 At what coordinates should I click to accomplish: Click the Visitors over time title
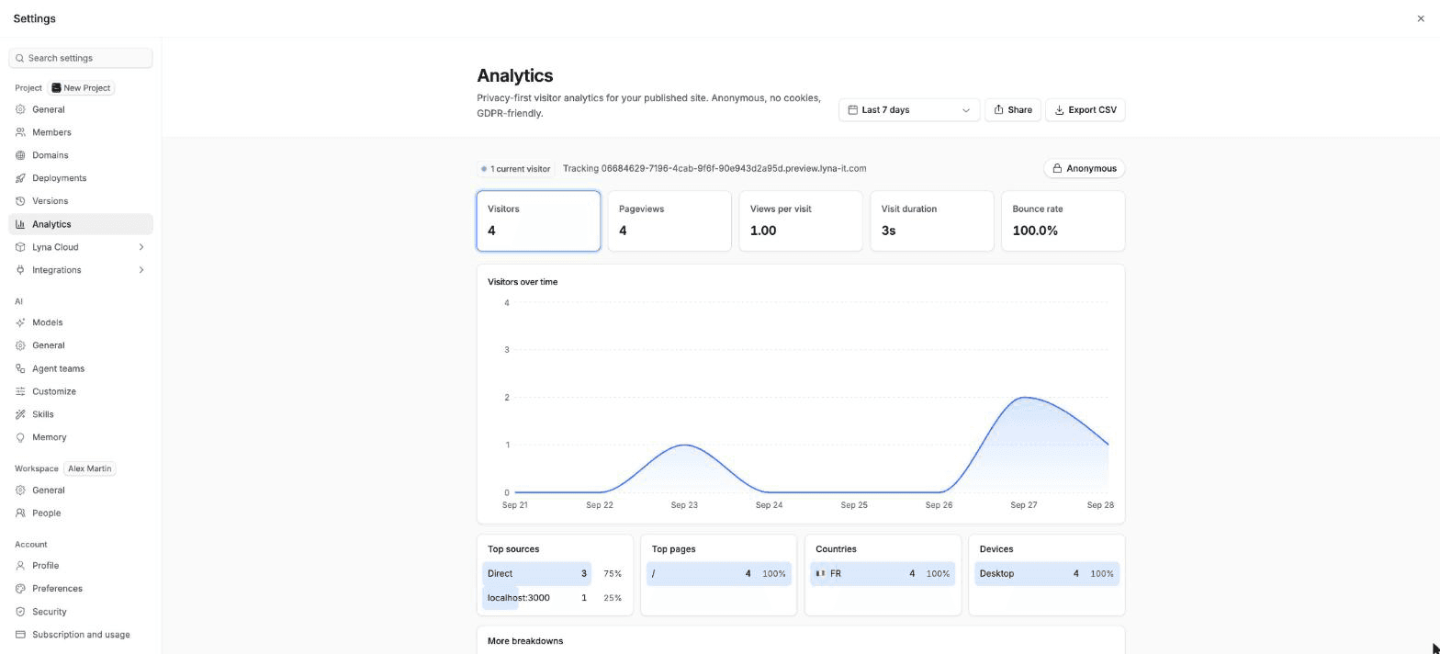tap(523, 282)
